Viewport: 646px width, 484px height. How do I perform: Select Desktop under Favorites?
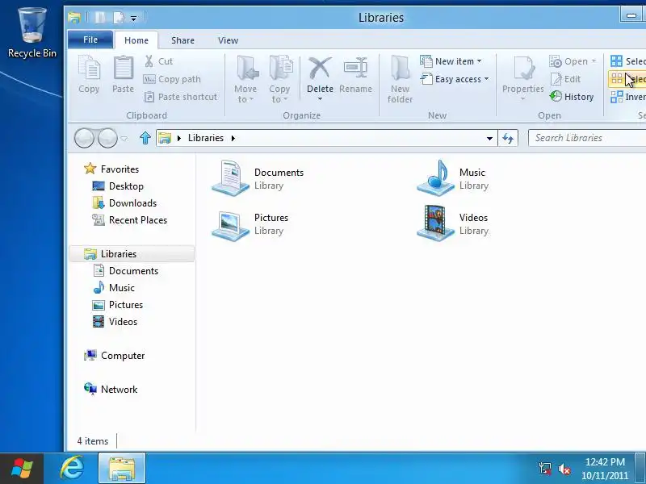[118, 186]
